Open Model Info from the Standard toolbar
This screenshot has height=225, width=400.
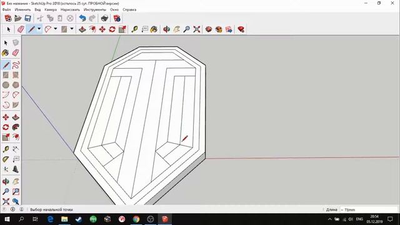click(x=117, y=18)
